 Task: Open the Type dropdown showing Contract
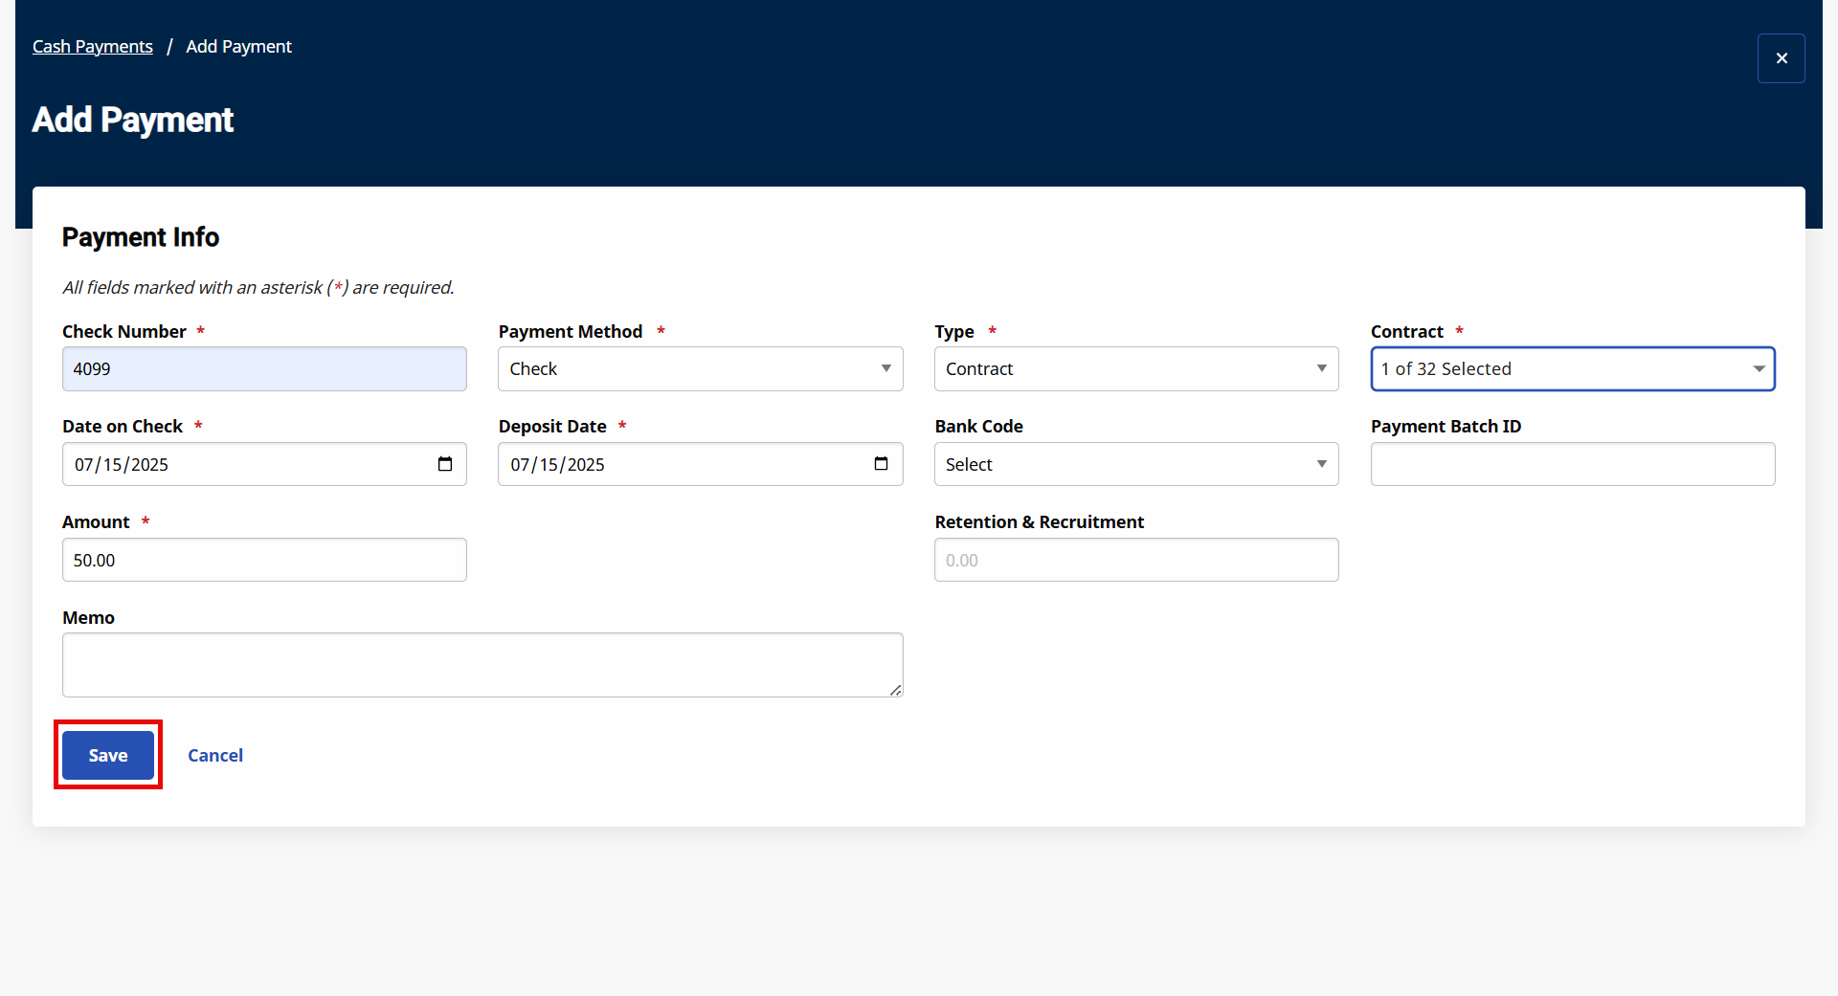click(1135, 369)
